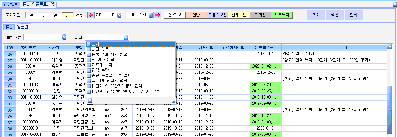Check the 타 기관 등록 option

pos(89,60)
